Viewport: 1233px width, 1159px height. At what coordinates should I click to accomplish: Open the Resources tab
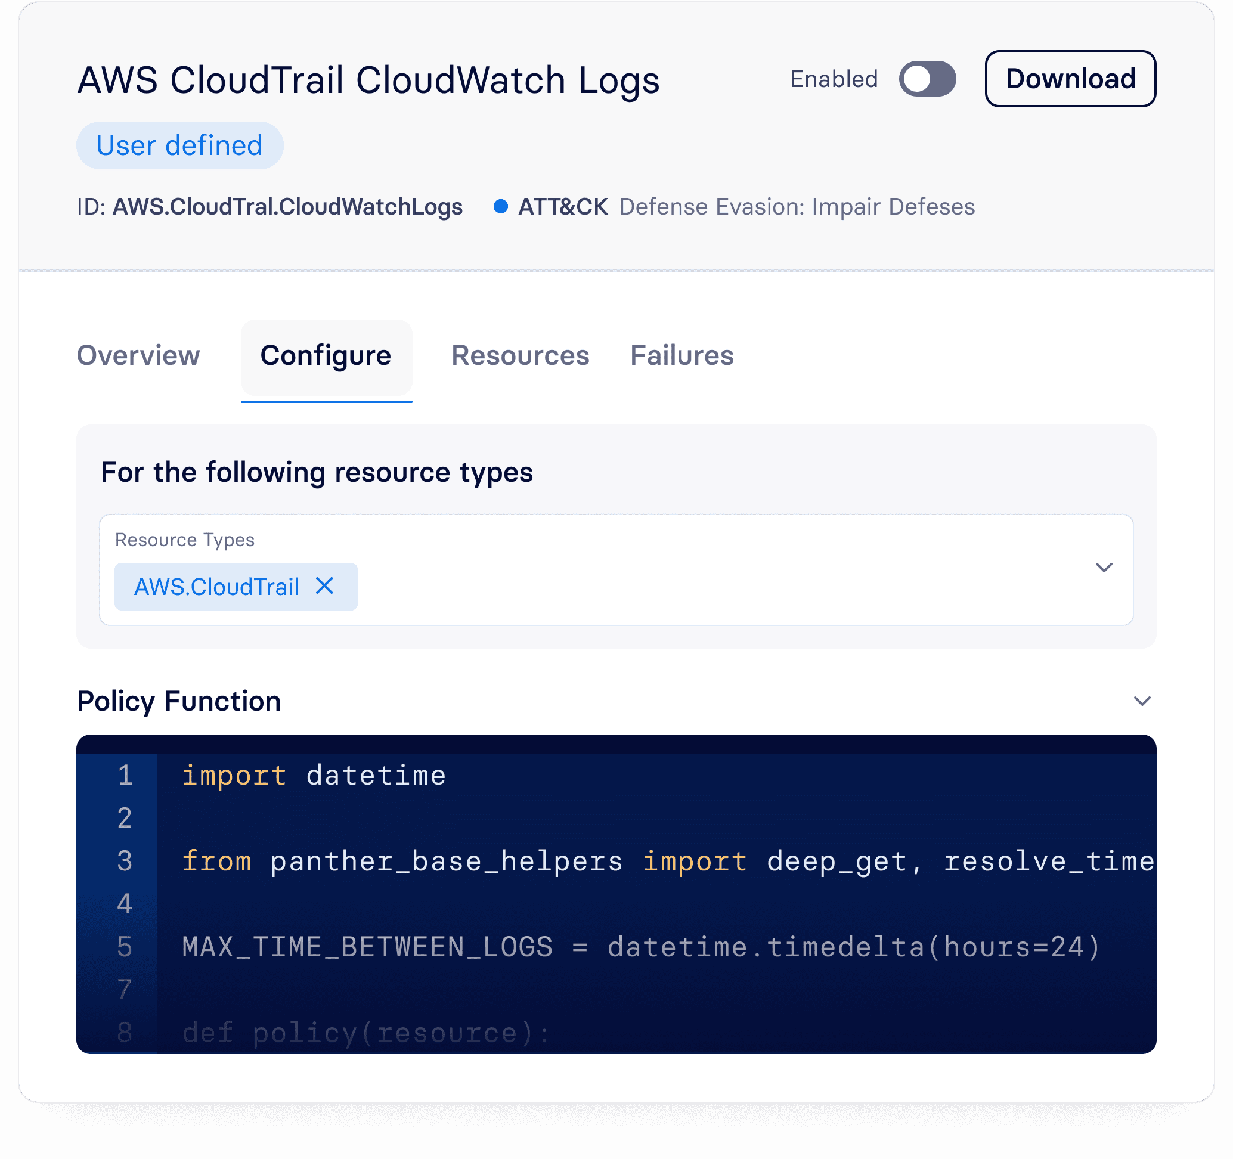point(520,356)
